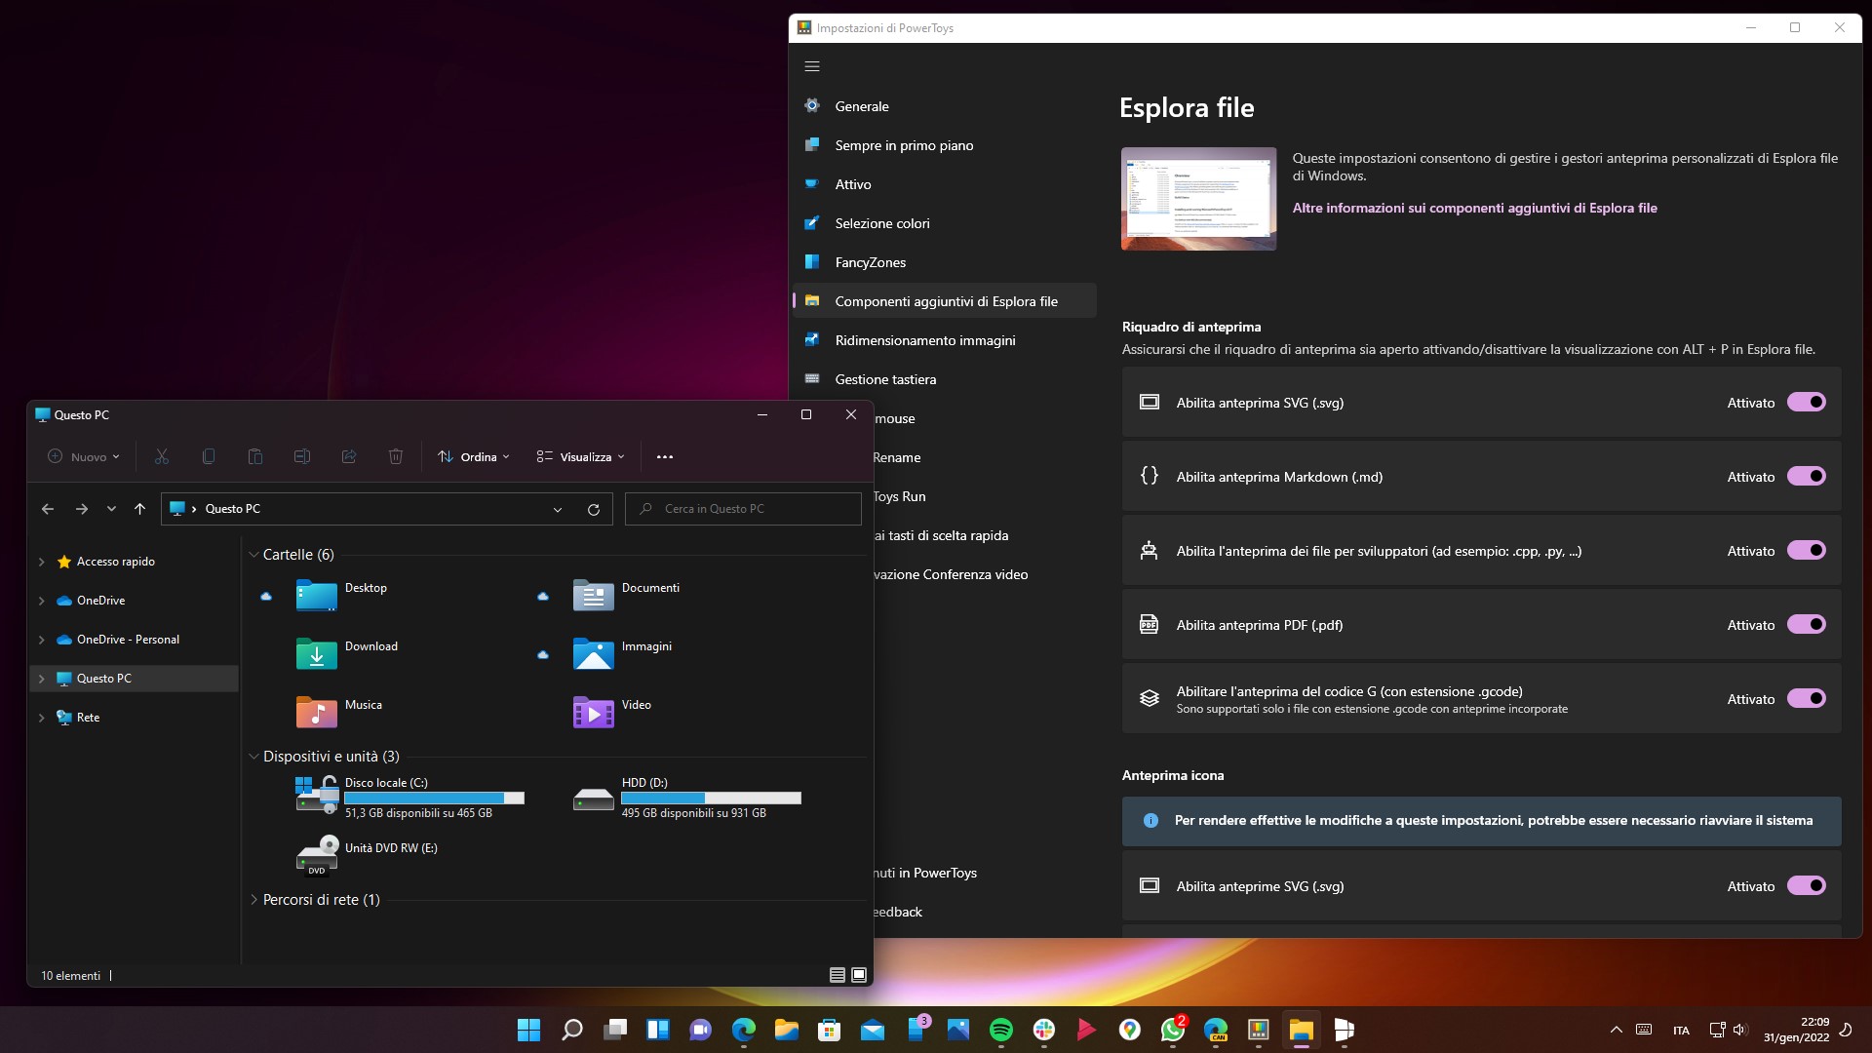Toggle SVG icon thumbnails switch
This screenshot has width=1872, height=1053.
click(x=1806, y=885)
